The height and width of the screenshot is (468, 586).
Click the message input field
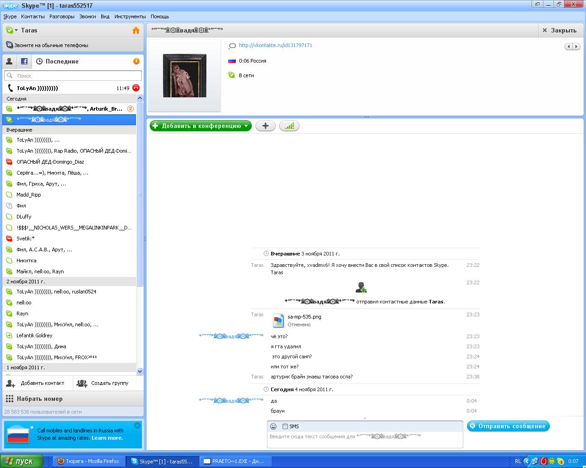click(365, 439)
